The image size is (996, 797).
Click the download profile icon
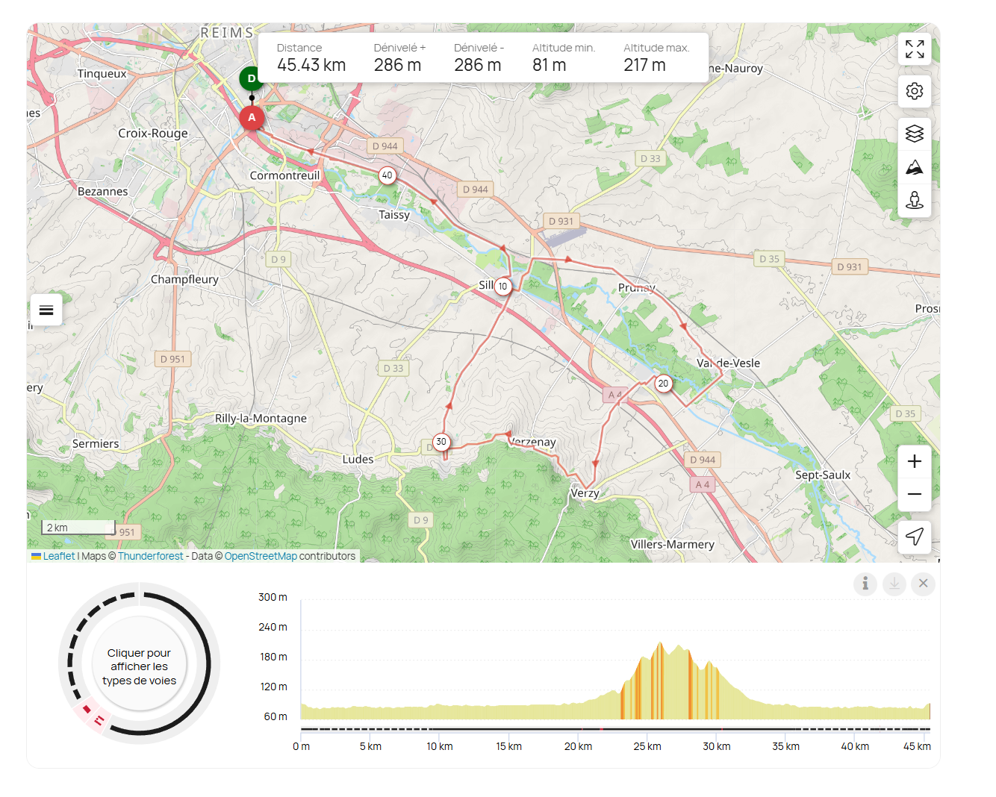point(894,584)
